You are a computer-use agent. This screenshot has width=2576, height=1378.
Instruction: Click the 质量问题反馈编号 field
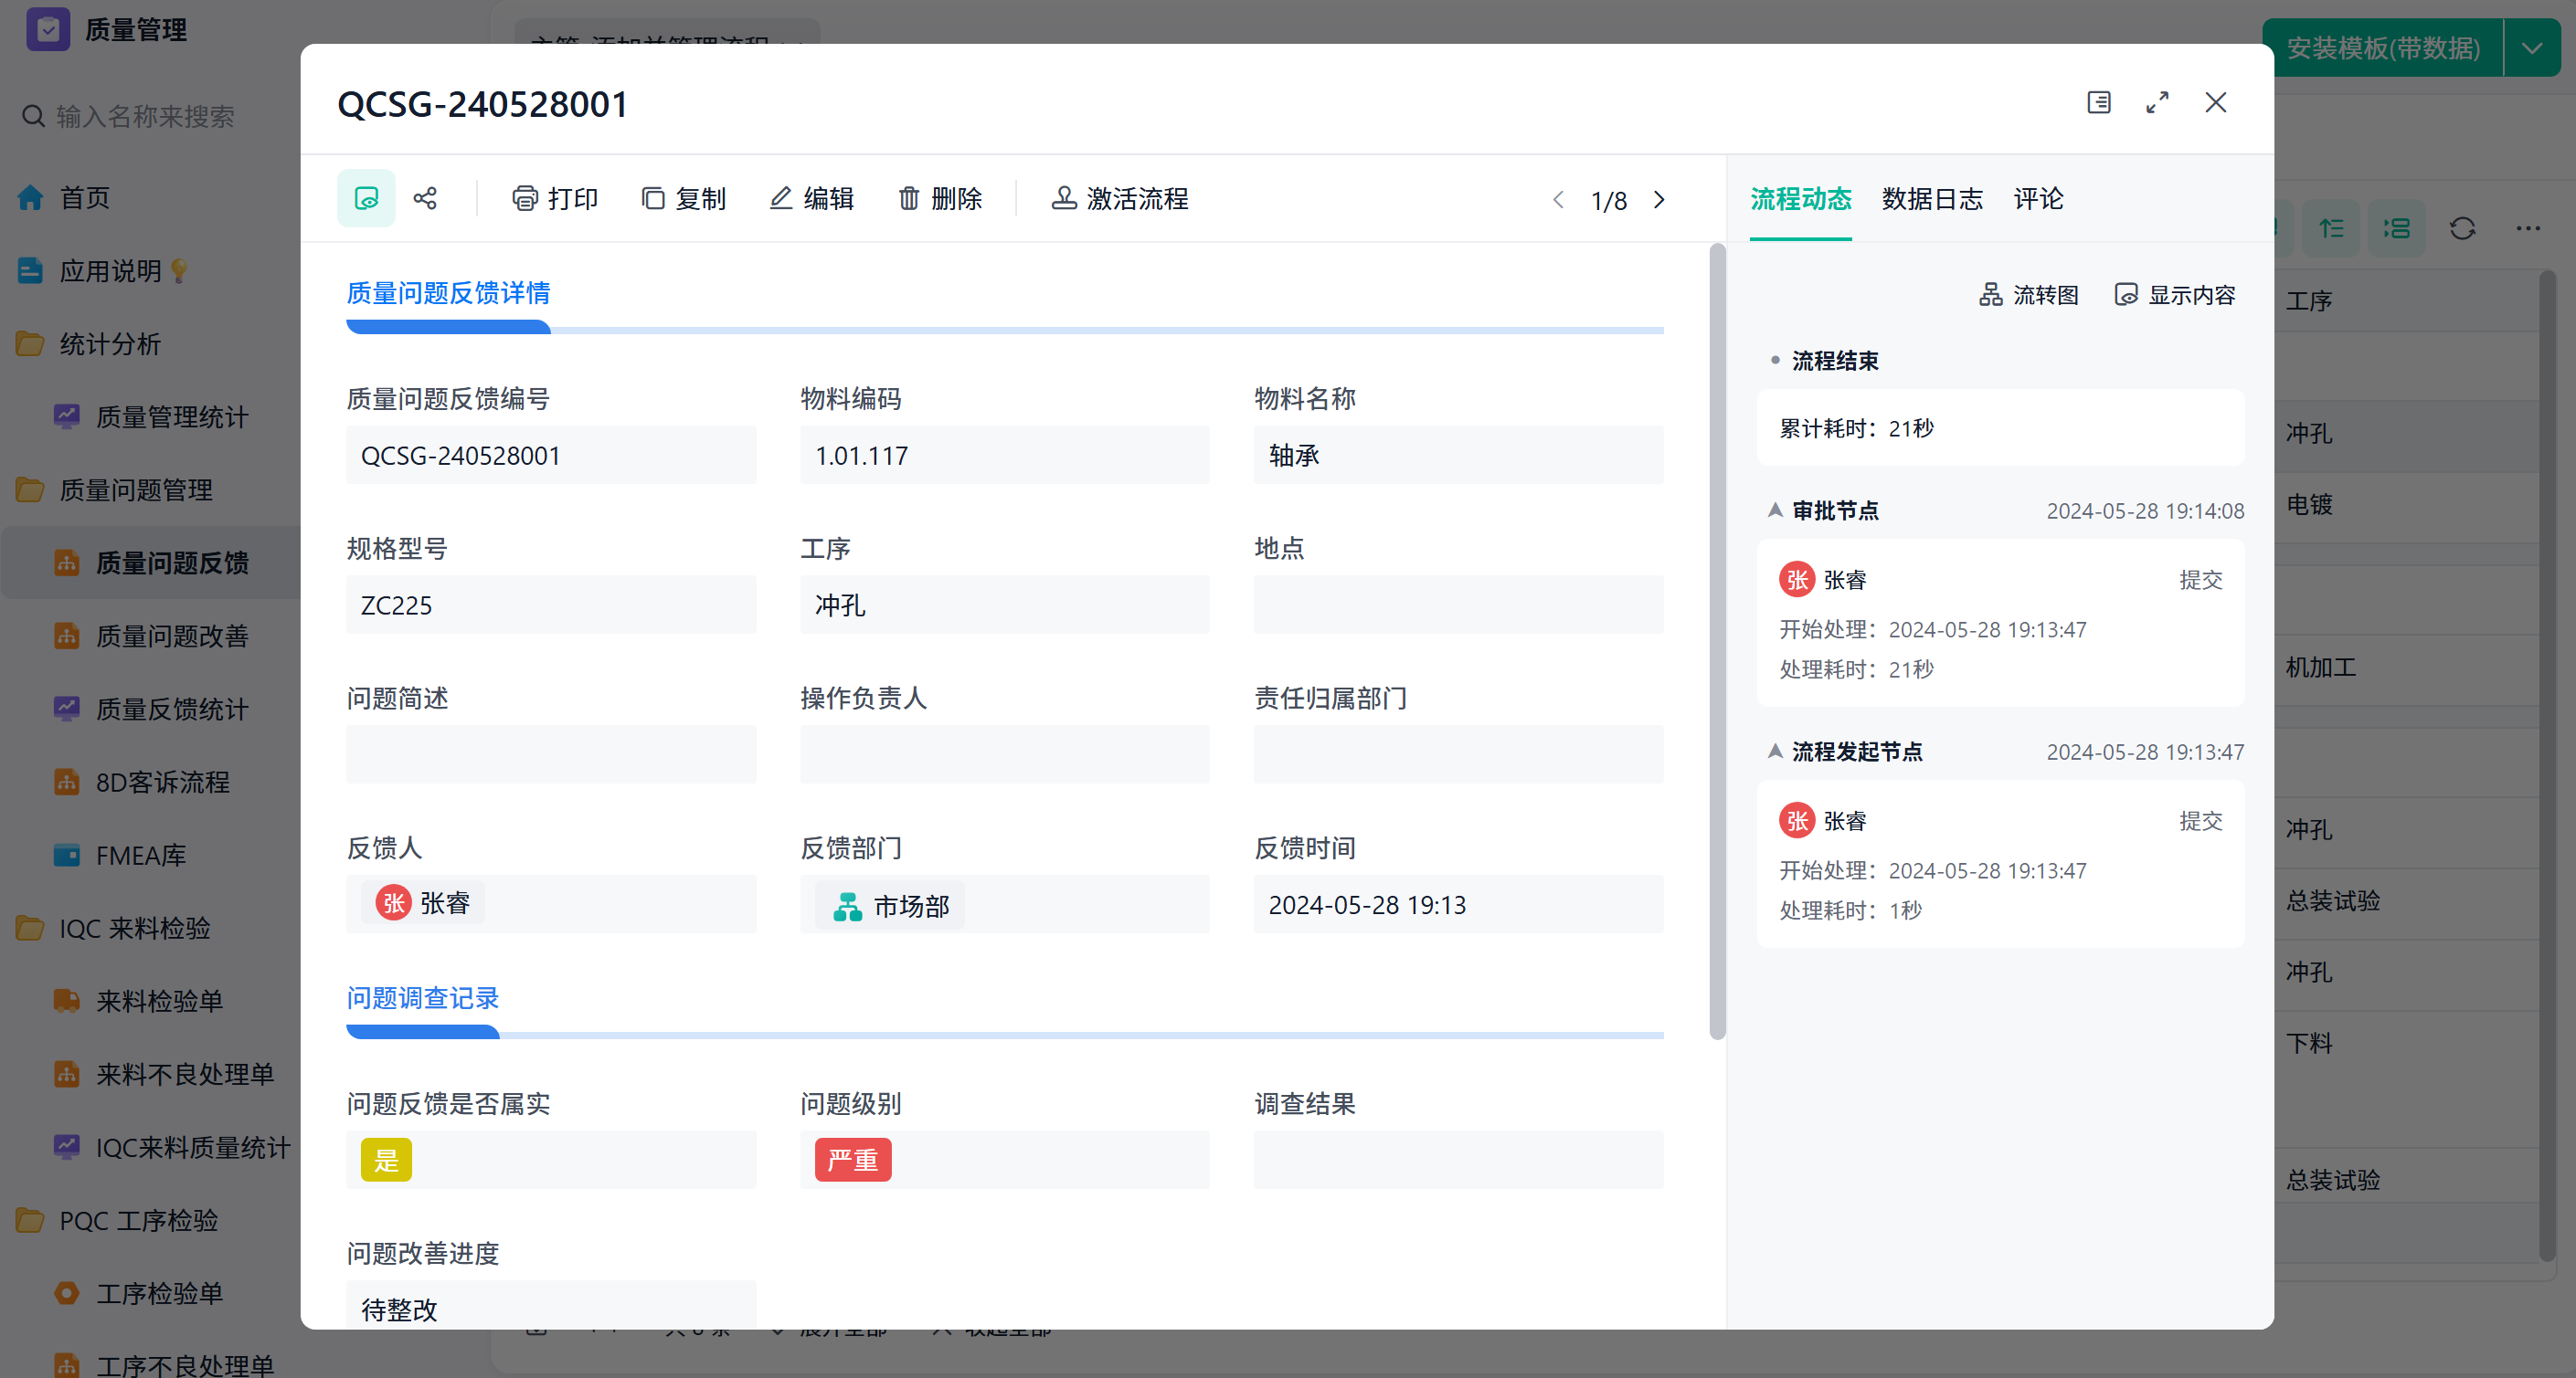click(551, 456)
